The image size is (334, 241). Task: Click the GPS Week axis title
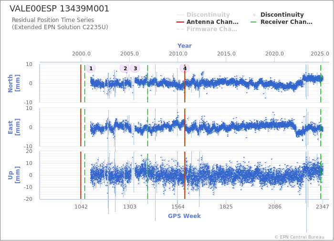coord(184,216)
